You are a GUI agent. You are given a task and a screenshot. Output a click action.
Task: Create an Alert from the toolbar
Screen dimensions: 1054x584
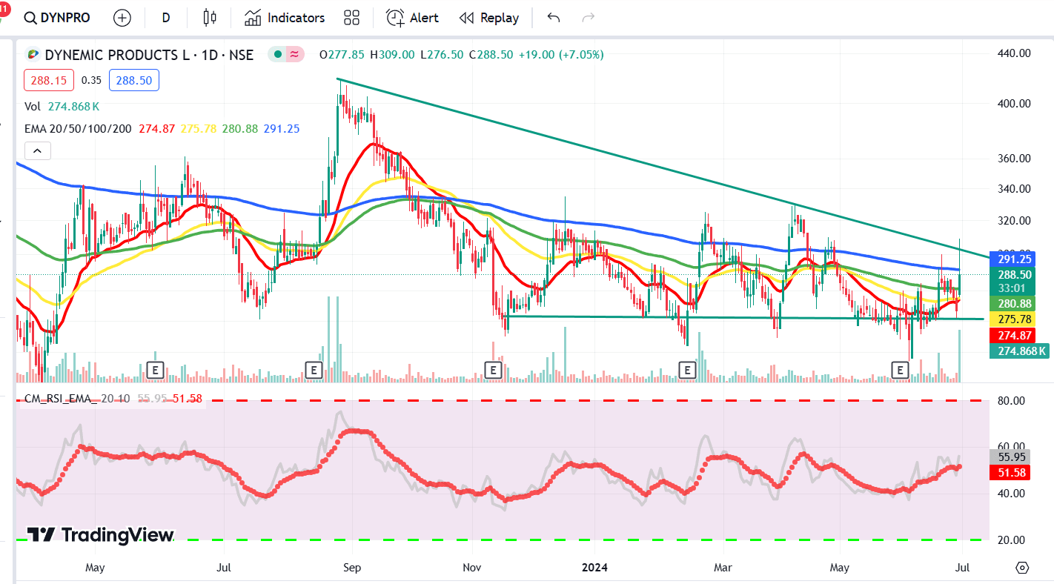[x=413, y=18]
